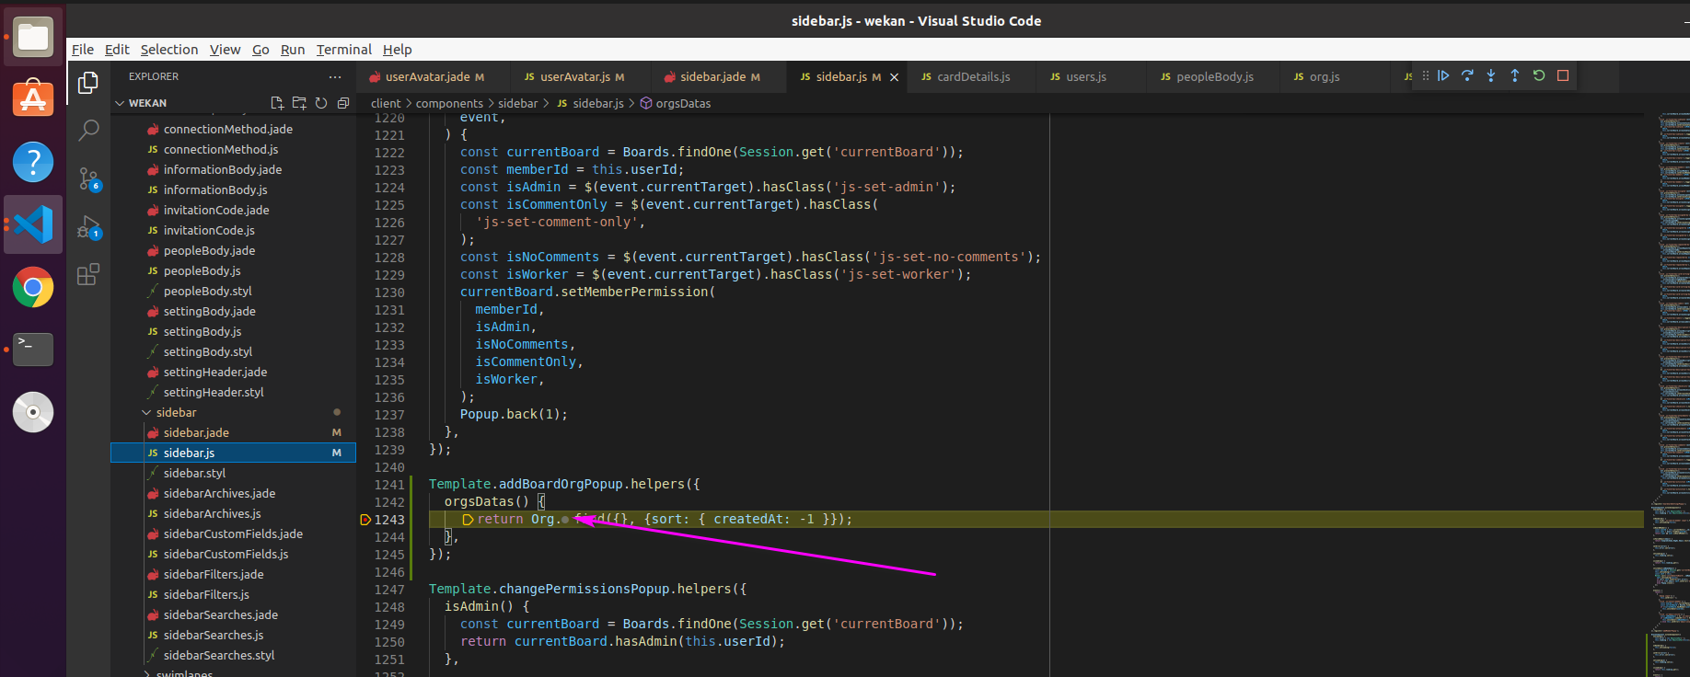Screen dimensions: 1690x677
Task: Click 'components' in breadcrumb path
Action: (x=449, y=104)
